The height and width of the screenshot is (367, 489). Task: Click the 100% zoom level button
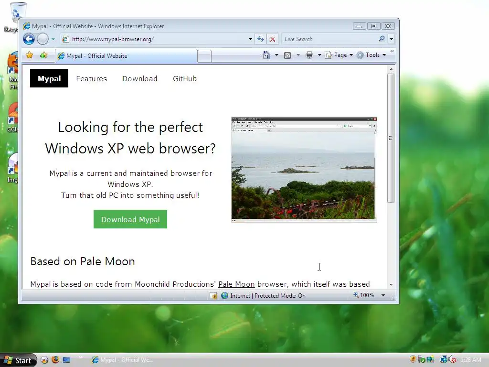pos(363,295)
